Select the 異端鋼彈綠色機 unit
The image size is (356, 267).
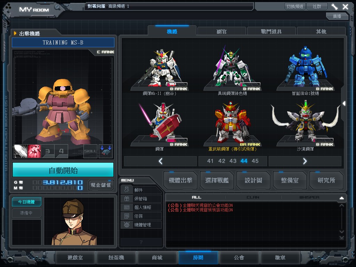click(x=232, y=70)
